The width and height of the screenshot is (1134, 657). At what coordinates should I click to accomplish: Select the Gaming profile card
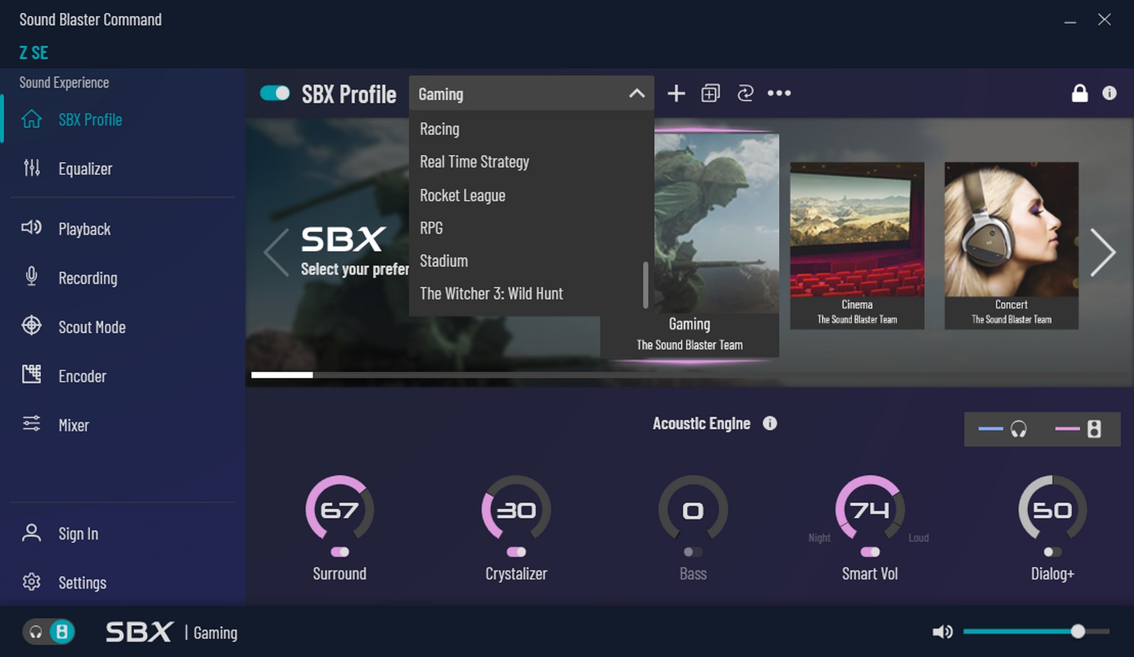click(690, 245)
